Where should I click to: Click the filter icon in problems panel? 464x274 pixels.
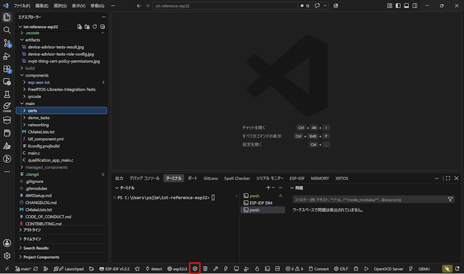coord(450,199)
